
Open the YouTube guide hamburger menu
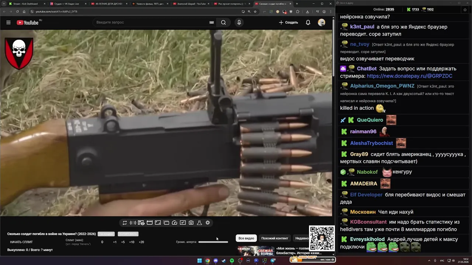click(8, 22)
